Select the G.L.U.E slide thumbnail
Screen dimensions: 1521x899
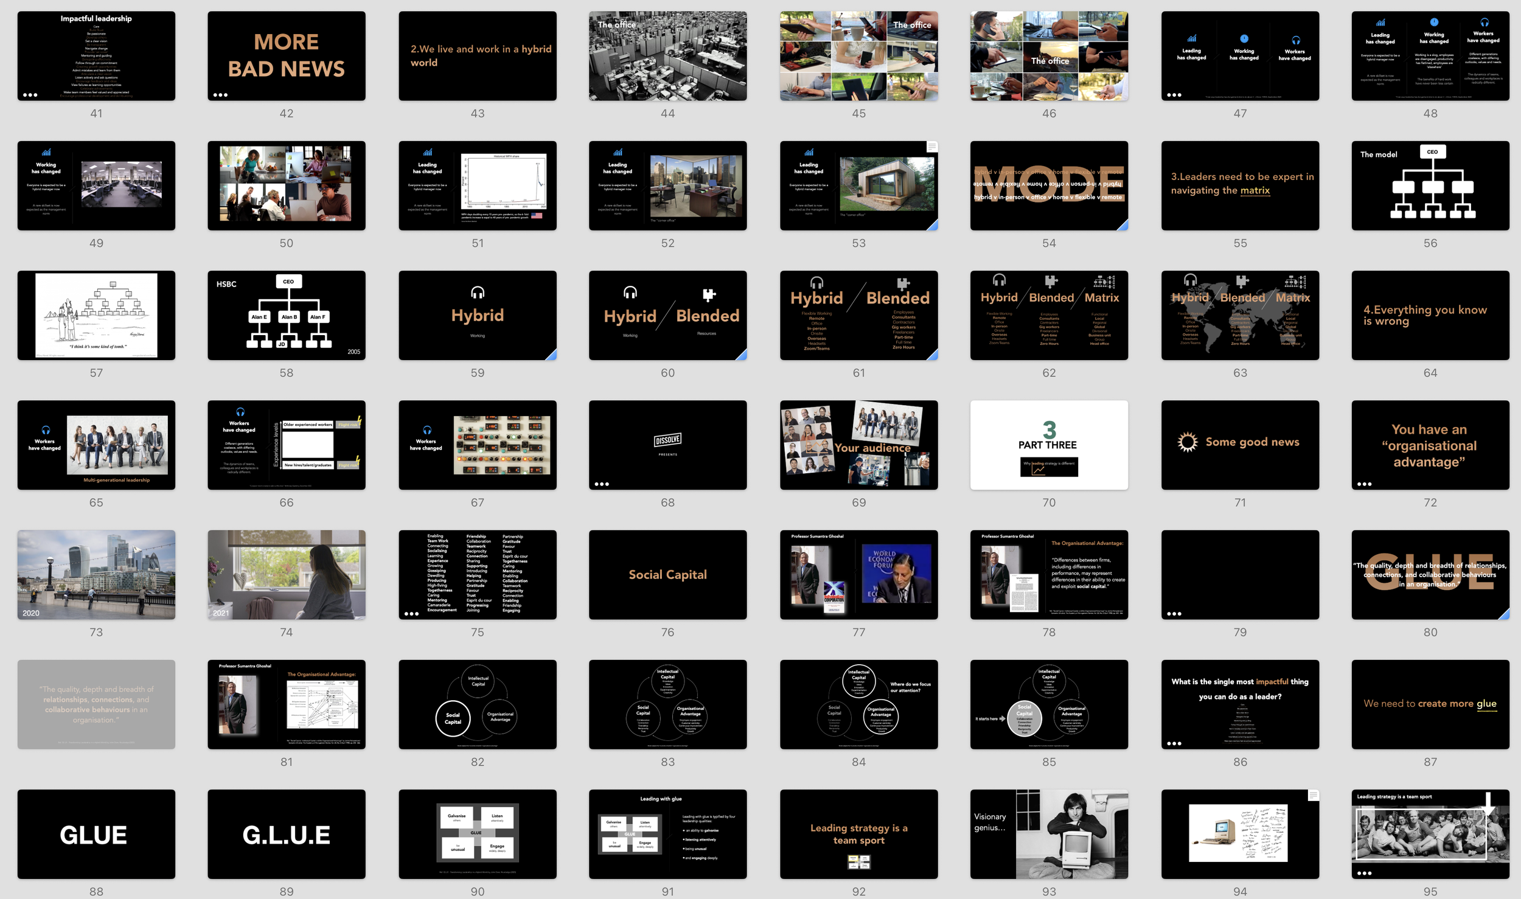point(286,834)
